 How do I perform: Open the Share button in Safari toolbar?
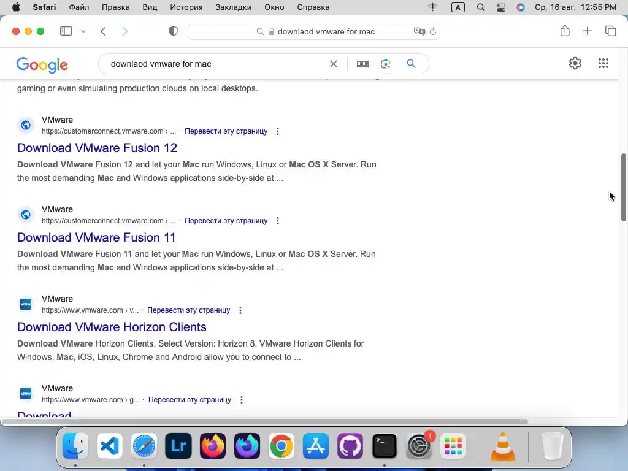tap(565, 31)
